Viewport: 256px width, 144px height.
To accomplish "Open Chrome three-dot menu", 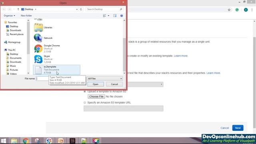I will tap(252, 10).
